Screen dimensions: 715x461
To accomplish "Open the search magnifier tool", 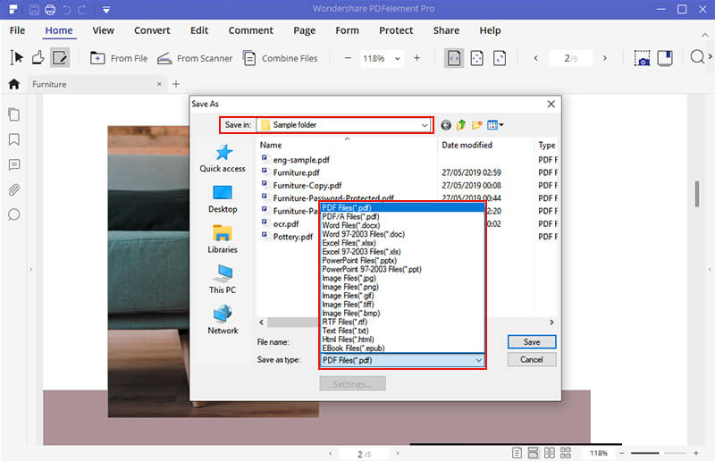I will [698, 58].
